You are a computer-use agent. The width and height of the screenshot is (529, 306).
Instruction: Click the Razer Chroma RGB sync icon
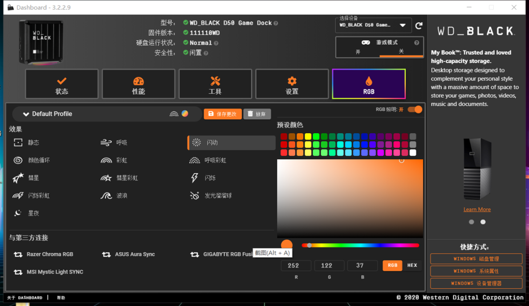18,255
